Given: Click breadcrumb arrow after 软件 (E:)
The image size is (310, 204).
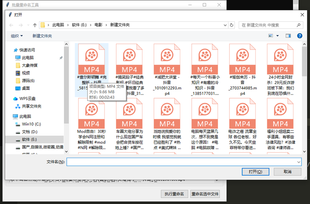Looking at the screenshot, I should [x=91, y=25].
